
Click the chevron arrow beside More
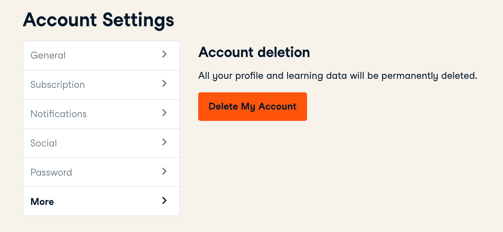(164, 201)
